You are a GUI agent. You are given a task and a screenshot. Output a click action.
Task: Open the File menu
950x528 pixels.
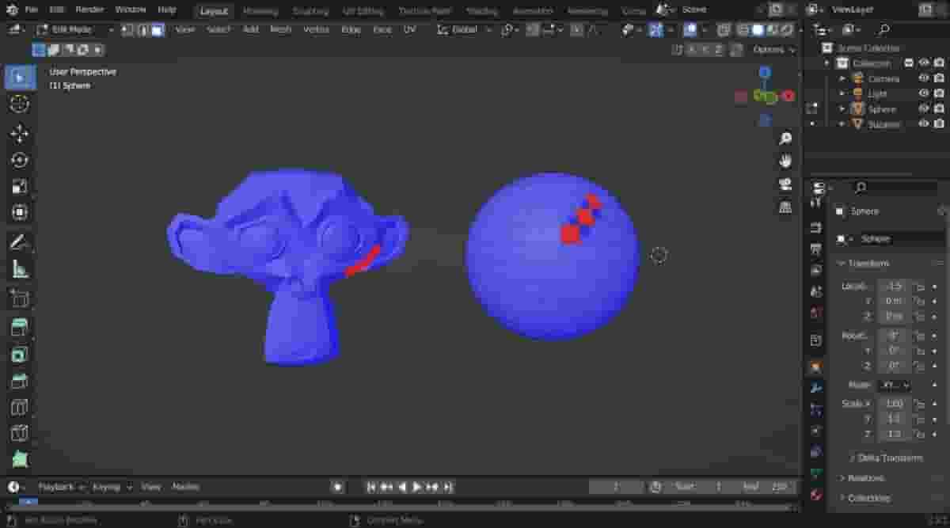click(x=31, y=9)
